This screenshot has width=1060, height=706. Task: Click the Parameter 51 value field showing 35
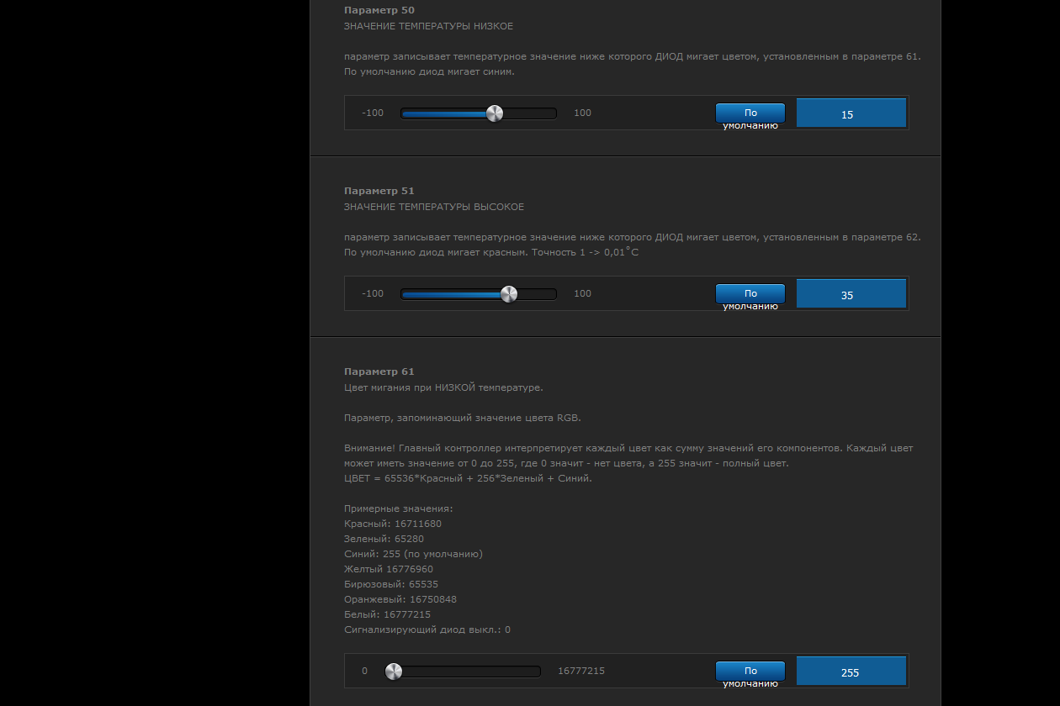[851, 294]
